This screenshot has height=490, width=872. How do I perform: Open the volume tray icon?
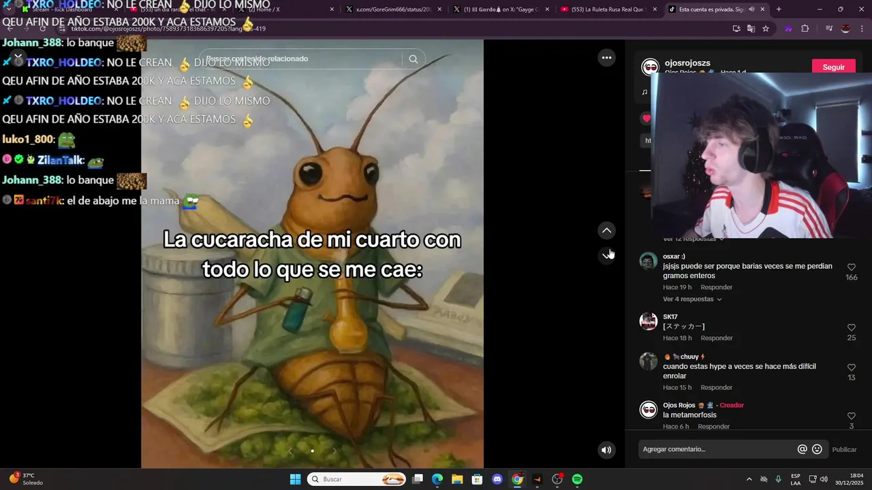pos(824,479)
